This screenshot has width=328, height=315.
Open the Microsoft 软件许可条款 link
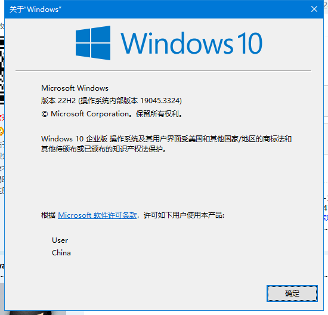click(97, 215)
